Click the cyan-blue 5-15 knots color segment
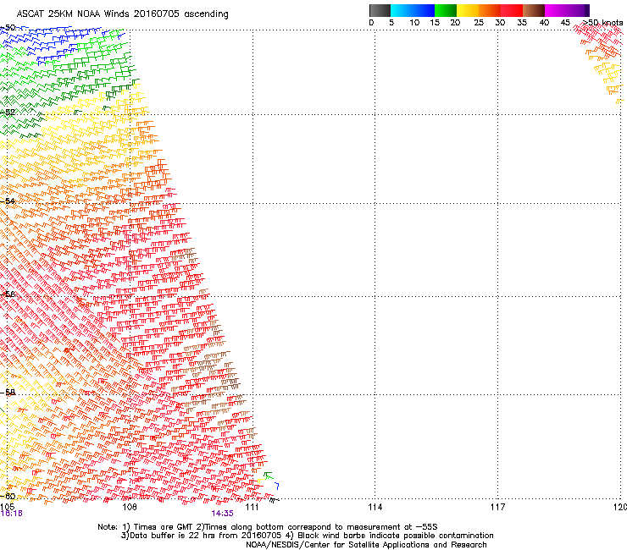Image resolution: width=627 pixels, height=550 pixels. pyautogui.click(x=413, y=10)
